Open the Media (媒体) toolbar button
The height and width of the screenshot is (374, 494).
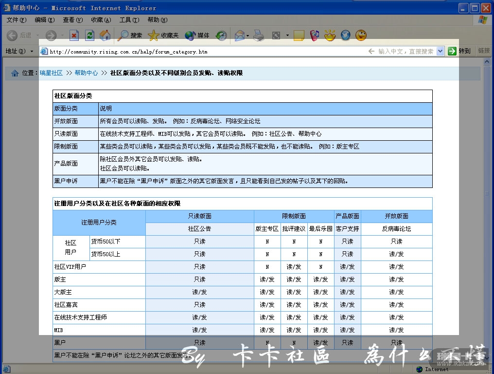(197, 36)
